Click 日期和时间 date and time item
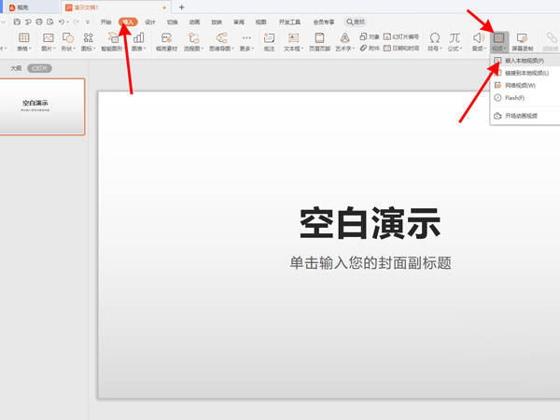 point(400,48)
